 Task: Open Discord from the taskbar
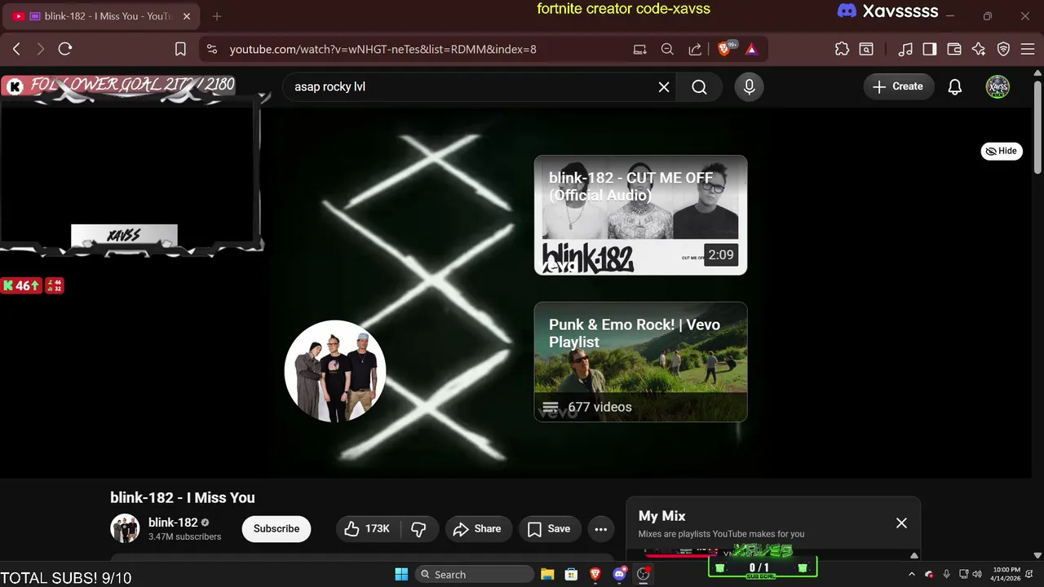tap(620, 574)
